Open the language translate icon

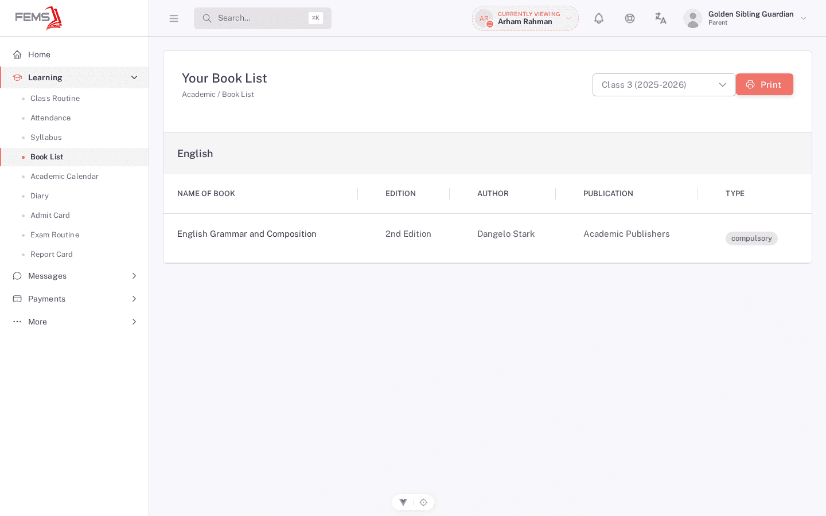point(661,18)
